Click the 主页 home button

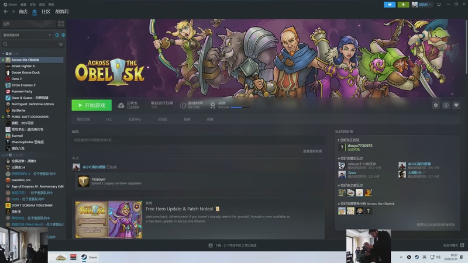[x=28, y=23]
